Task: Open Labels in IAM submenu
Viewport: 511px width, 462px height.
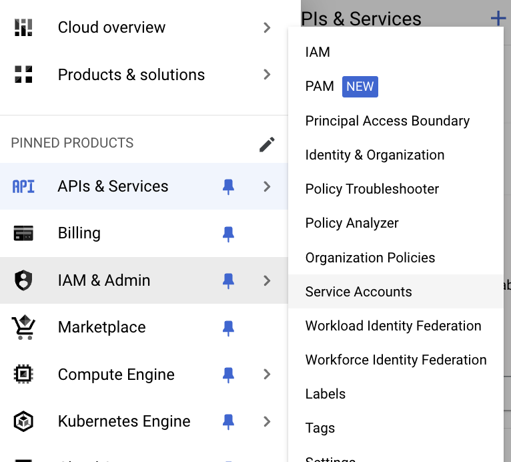Action: tap(396, 394)
